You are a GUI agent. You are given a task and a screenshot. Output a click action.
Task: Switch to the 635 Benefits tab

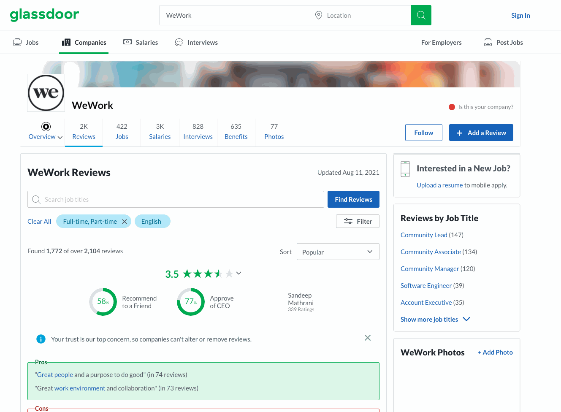(236, 132)
